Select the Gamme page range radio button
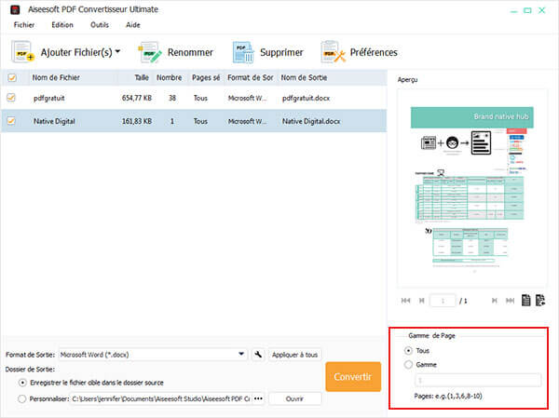This screenshot has width=559, height=418. point(410,365)
